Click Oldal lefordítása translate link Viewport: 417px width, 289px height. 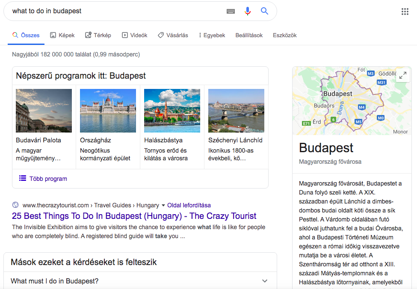(x=189, y=205)
